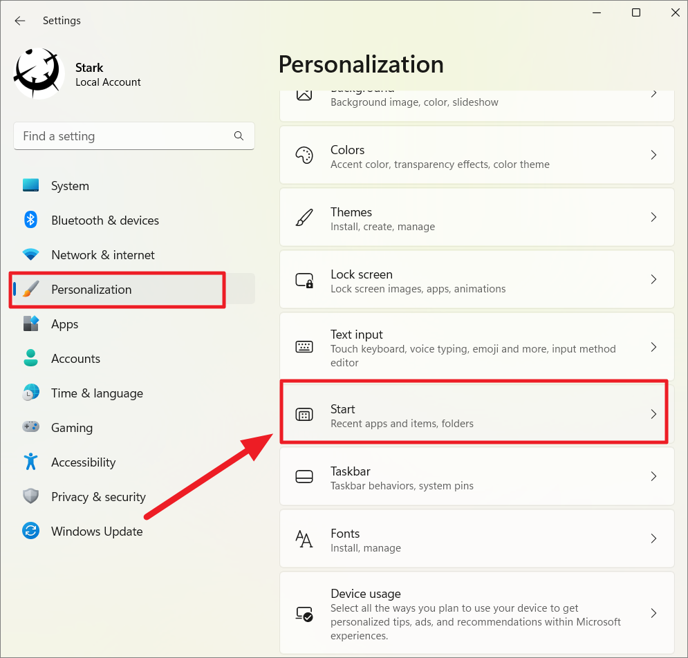Select System in the sidebar

click(71, 186)
